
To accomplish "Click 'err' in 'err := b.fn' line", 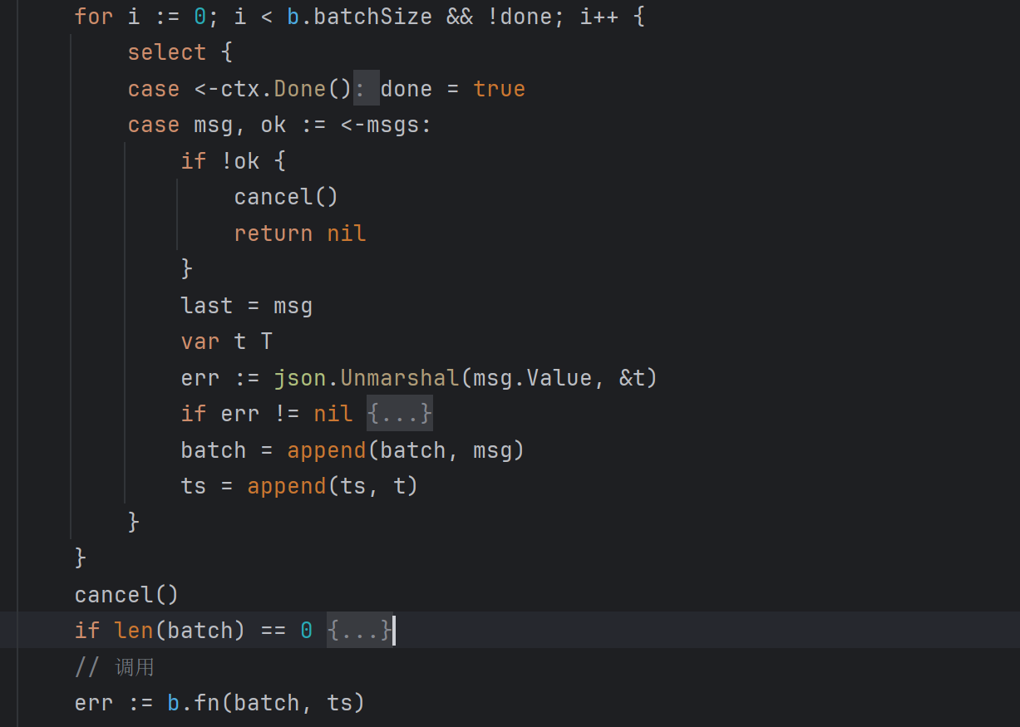I will click(94, 702).
